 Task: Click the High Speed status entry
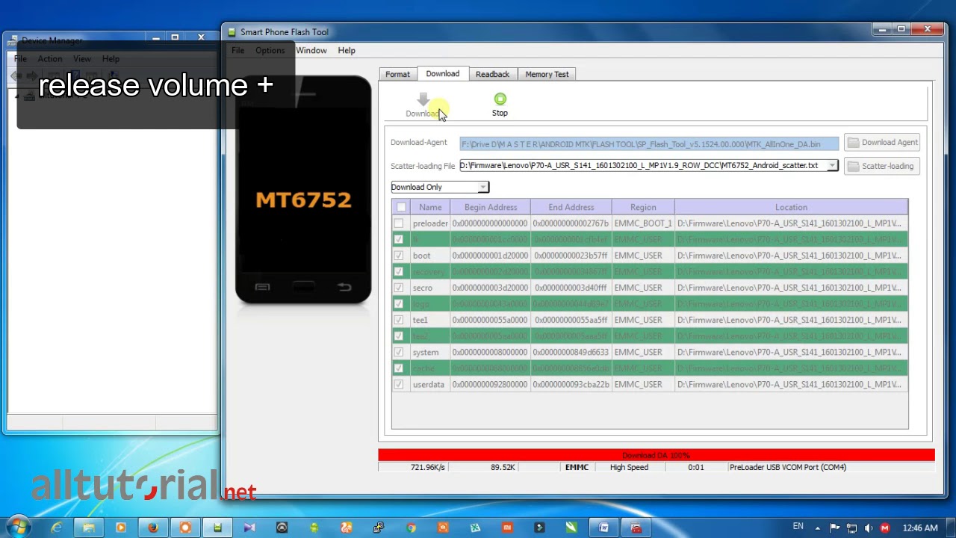[629, 468]
